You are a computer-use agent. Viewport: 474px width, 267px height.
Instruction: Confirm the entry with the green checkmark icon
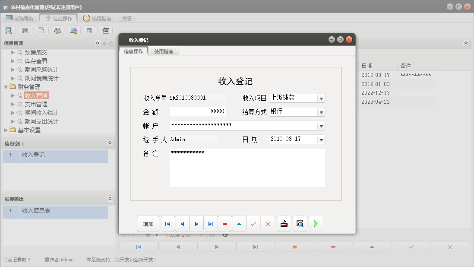pyautogui.click(x=254, y=223)
